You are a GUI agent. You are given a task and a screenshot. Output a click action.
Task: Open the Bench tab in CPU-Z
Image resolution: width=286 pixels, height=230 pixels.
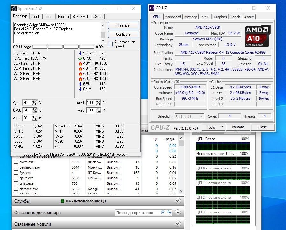tap(235, 17)
